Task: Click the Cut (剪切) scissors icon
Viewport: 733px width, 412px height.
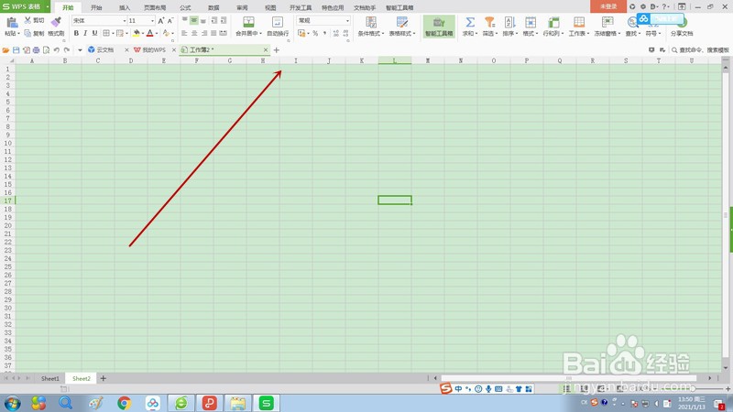Action: click(x=28, y=20)
